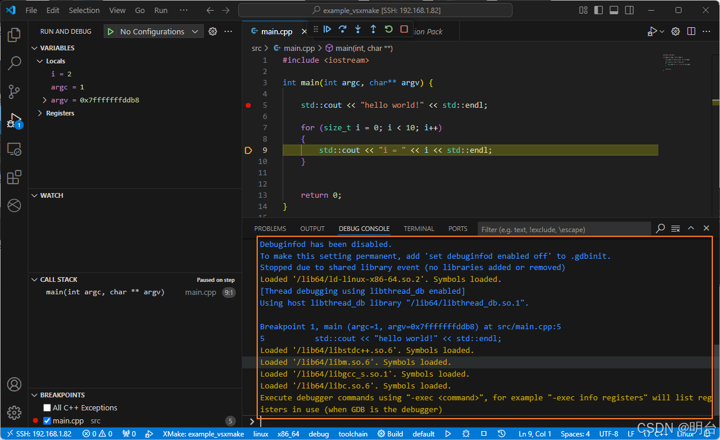Click the debug console filter input

tap(563, 229)
